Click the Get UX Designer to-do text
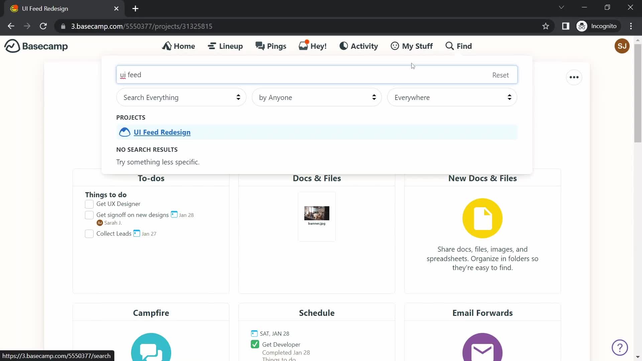This screenshot has height=361, width=642. pos(118,204)
